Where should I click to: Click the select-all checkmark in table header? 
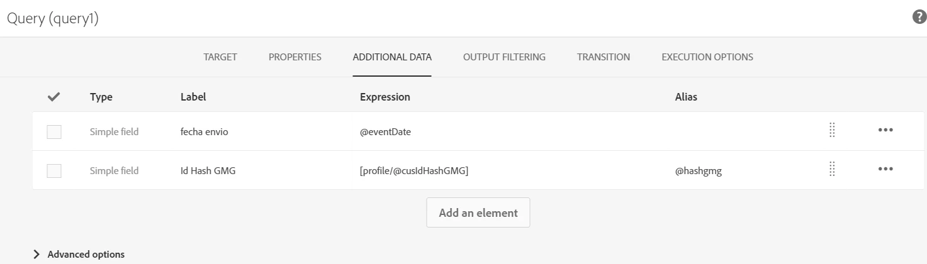coord(54,97)
